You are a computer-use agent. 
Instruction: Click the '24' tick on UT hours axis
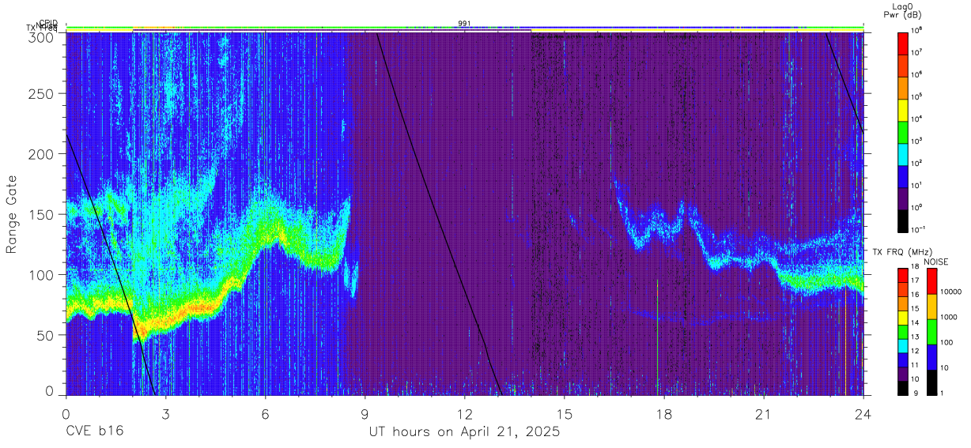point(863,413)
